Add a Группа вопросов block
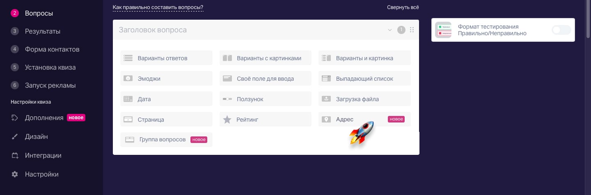Viewport: 591px width, 195px height. coord(166,140)
